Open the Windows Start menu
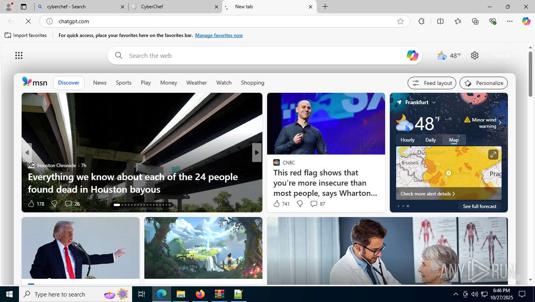The height and width of the screenshot is (302, 535). pos(9,294)
